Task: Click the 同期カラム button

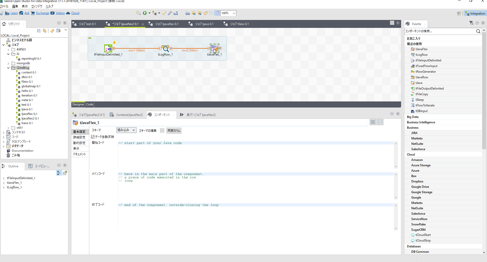Action: pos(174,130)
